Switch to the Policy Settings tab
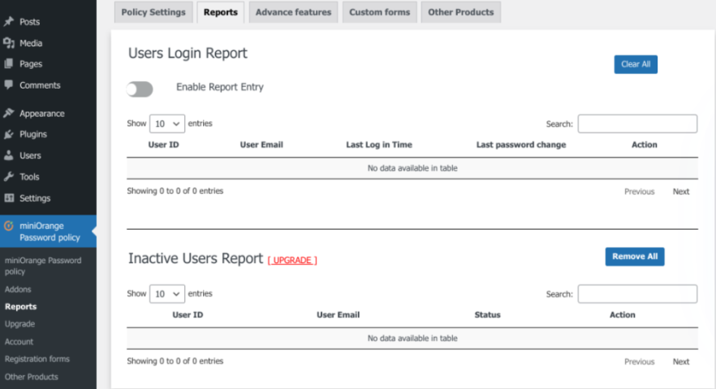Image resolution: width=716 pixels, height=389 pixels. point(153,13)
